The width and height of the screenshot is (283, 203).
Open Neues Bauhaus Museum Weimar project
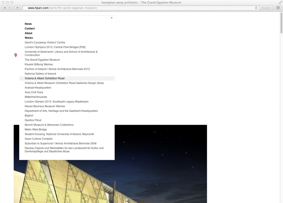[x=45, y=106]
